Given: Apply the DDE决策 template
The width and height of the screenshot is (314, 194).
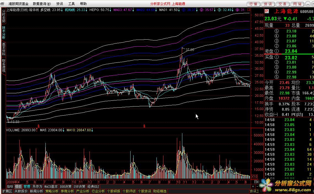Looking at the screenshot, I should pos(66,187).
